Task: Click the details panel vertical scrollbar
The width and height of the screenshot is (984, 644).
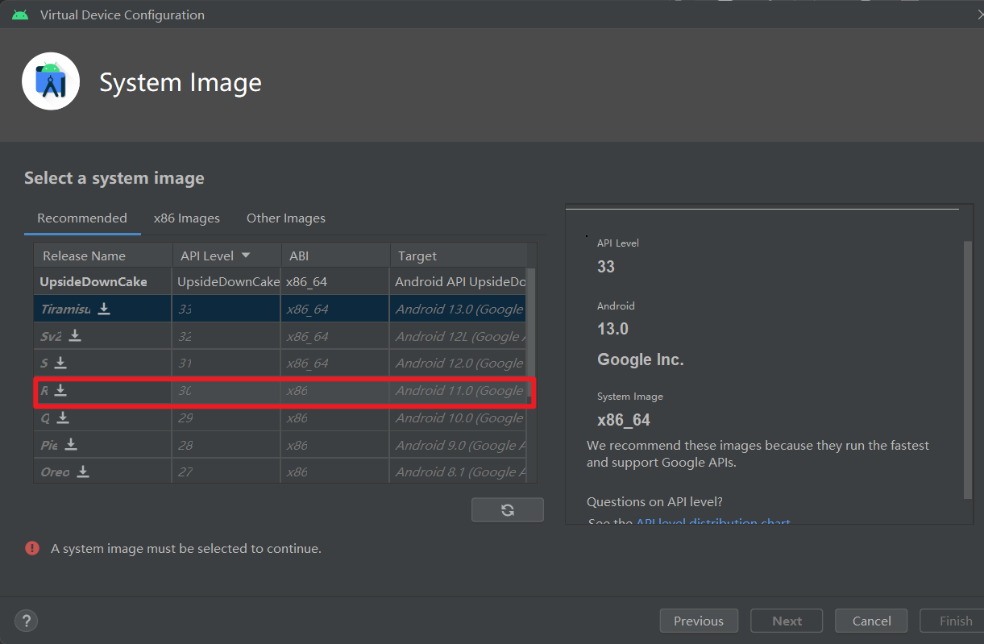Action: pos(968,369)
